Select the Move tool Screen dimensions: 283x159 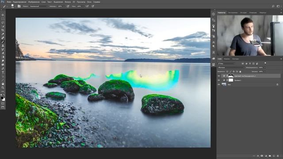tap(3, 15)
